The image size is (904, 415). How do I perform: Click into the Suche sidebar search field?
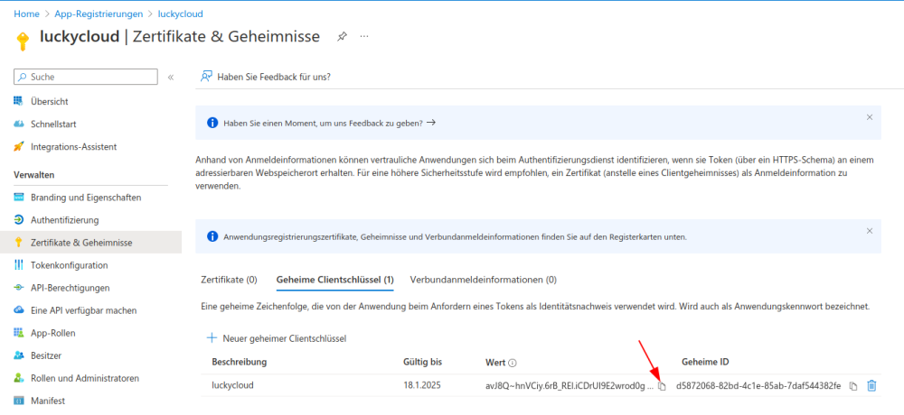tap(85, 77)
